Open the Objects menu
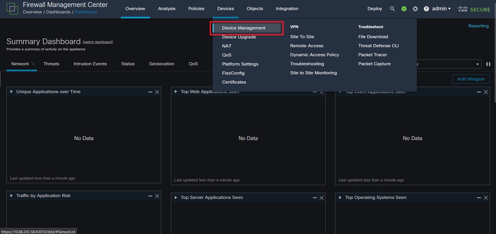This screenshot has height=234, width=496. pos(254,9)
